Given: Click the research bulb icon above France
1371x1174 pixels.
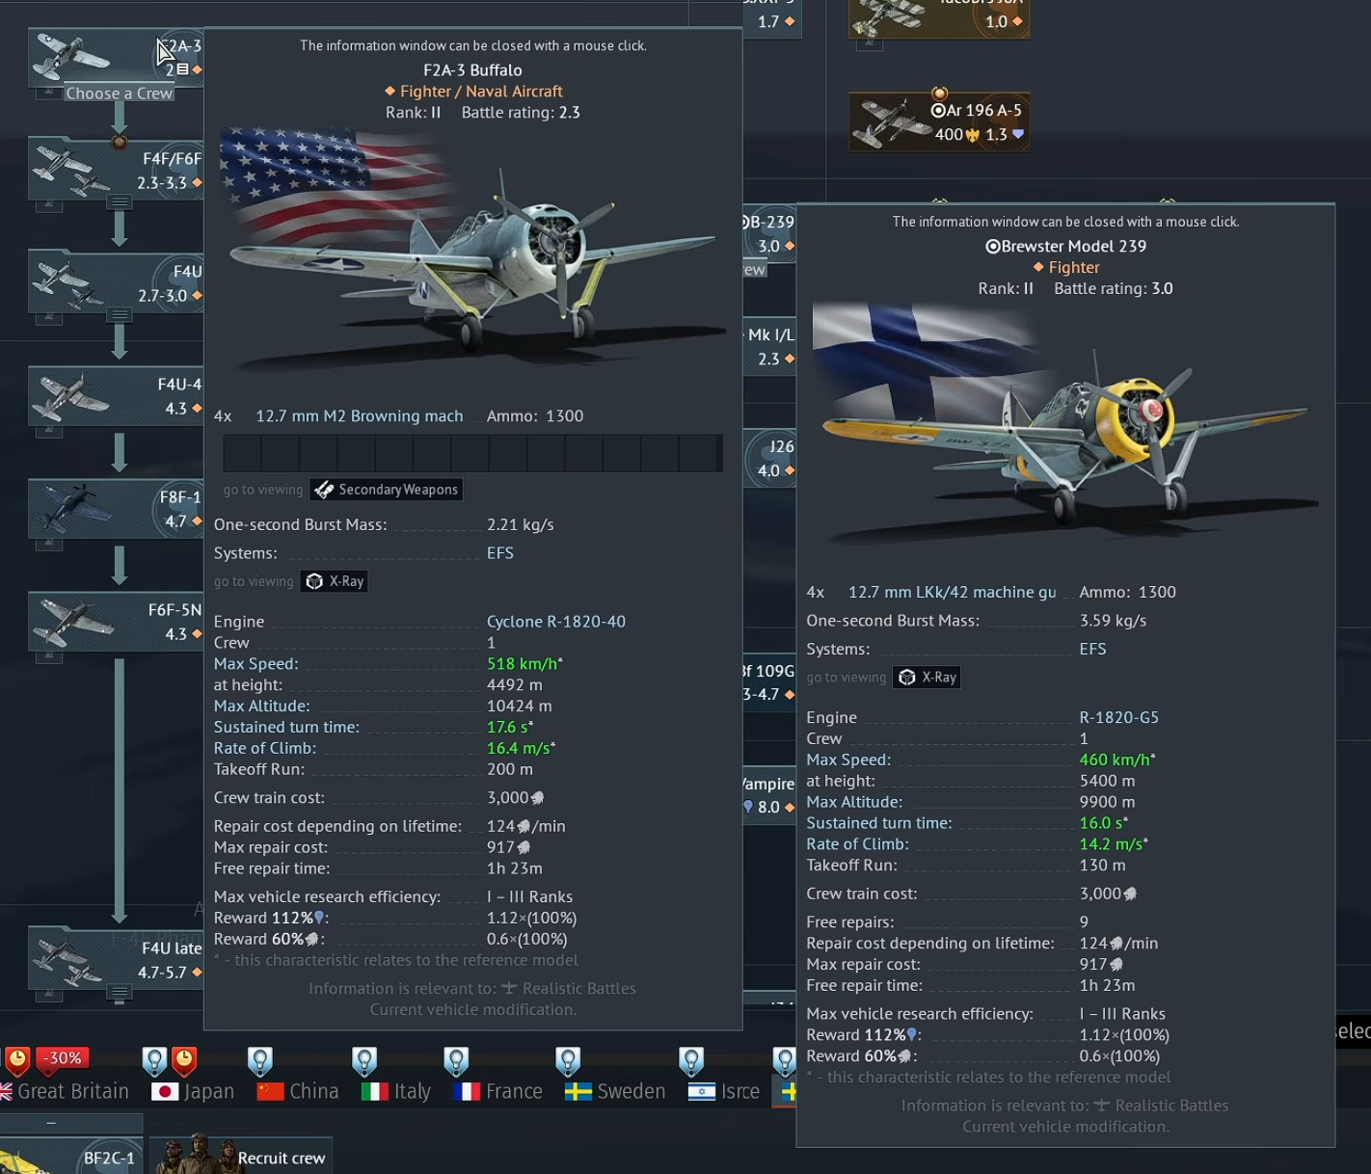Looking at the screenshot, I should point(456,1061).
